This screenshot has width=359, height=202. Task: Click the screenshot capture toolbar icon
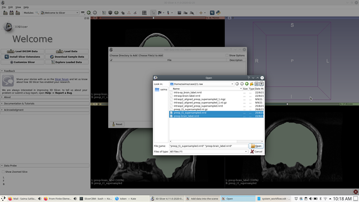click(179, 13)
